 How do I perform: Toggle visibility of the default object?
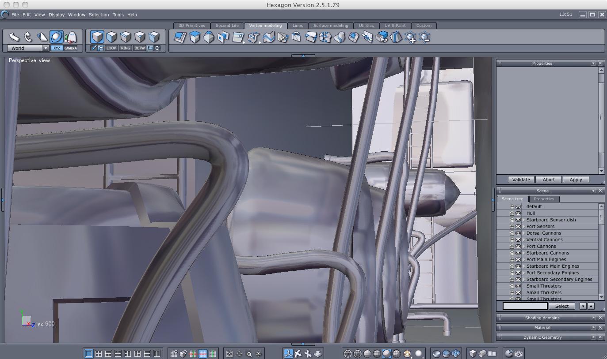pyautogui.click(x=518, y=206)
